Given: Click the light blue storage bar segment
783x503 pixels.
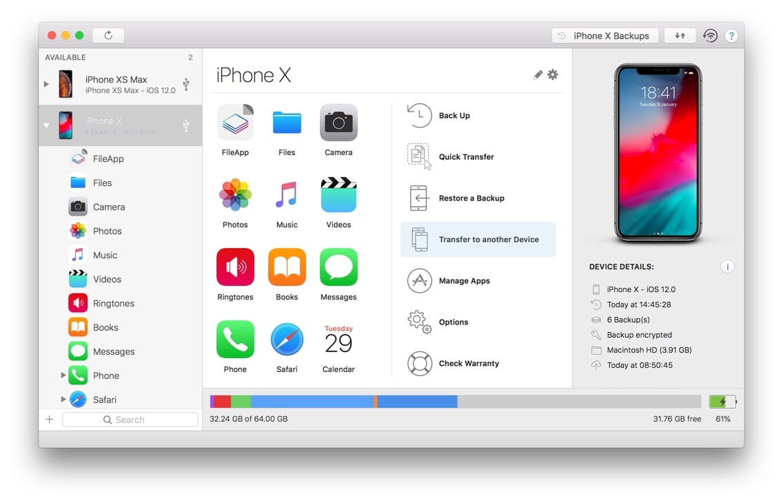Looking at the screenshot, I should (312, 401).
